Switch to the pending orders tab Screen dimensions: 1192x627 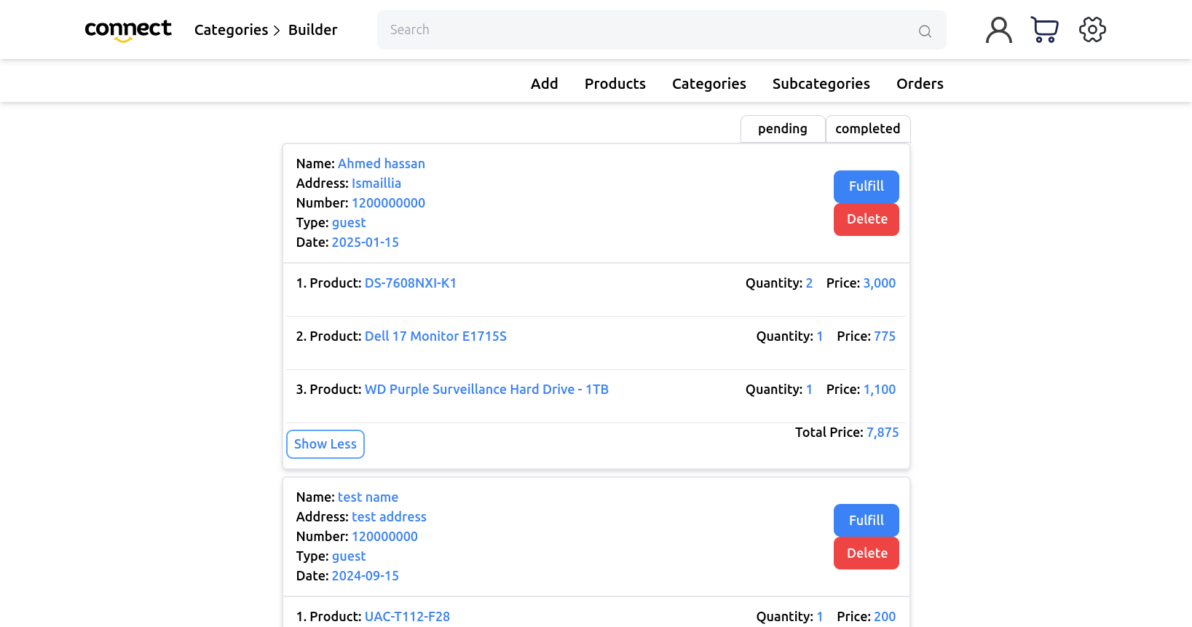tap(783, 129)
